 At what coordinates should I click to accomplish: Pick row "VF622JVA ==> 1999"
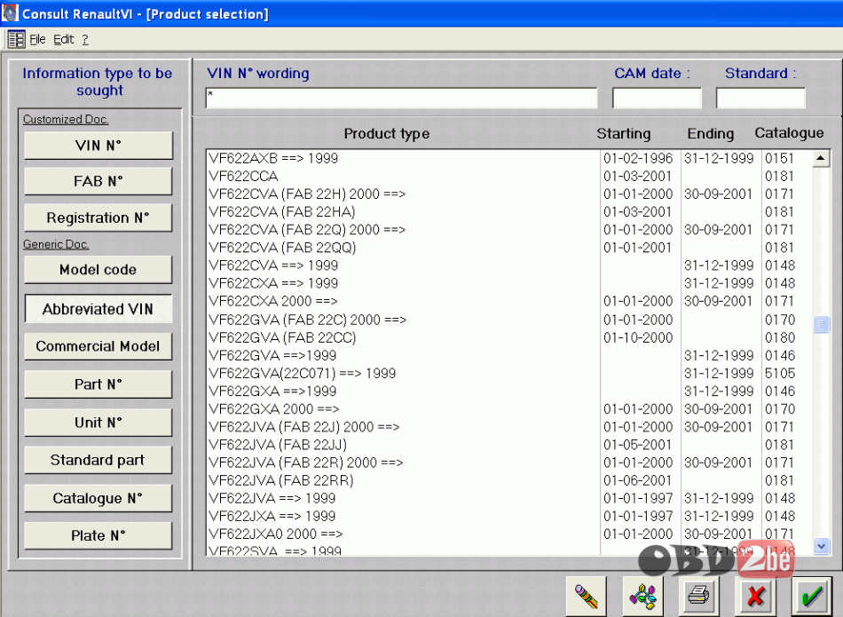tap(509, 498)
